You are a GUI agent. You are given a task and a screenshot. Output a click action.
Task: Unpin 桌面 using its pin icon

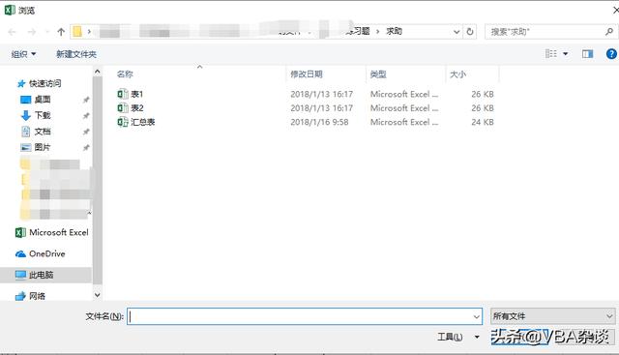(x=86, y=100)
